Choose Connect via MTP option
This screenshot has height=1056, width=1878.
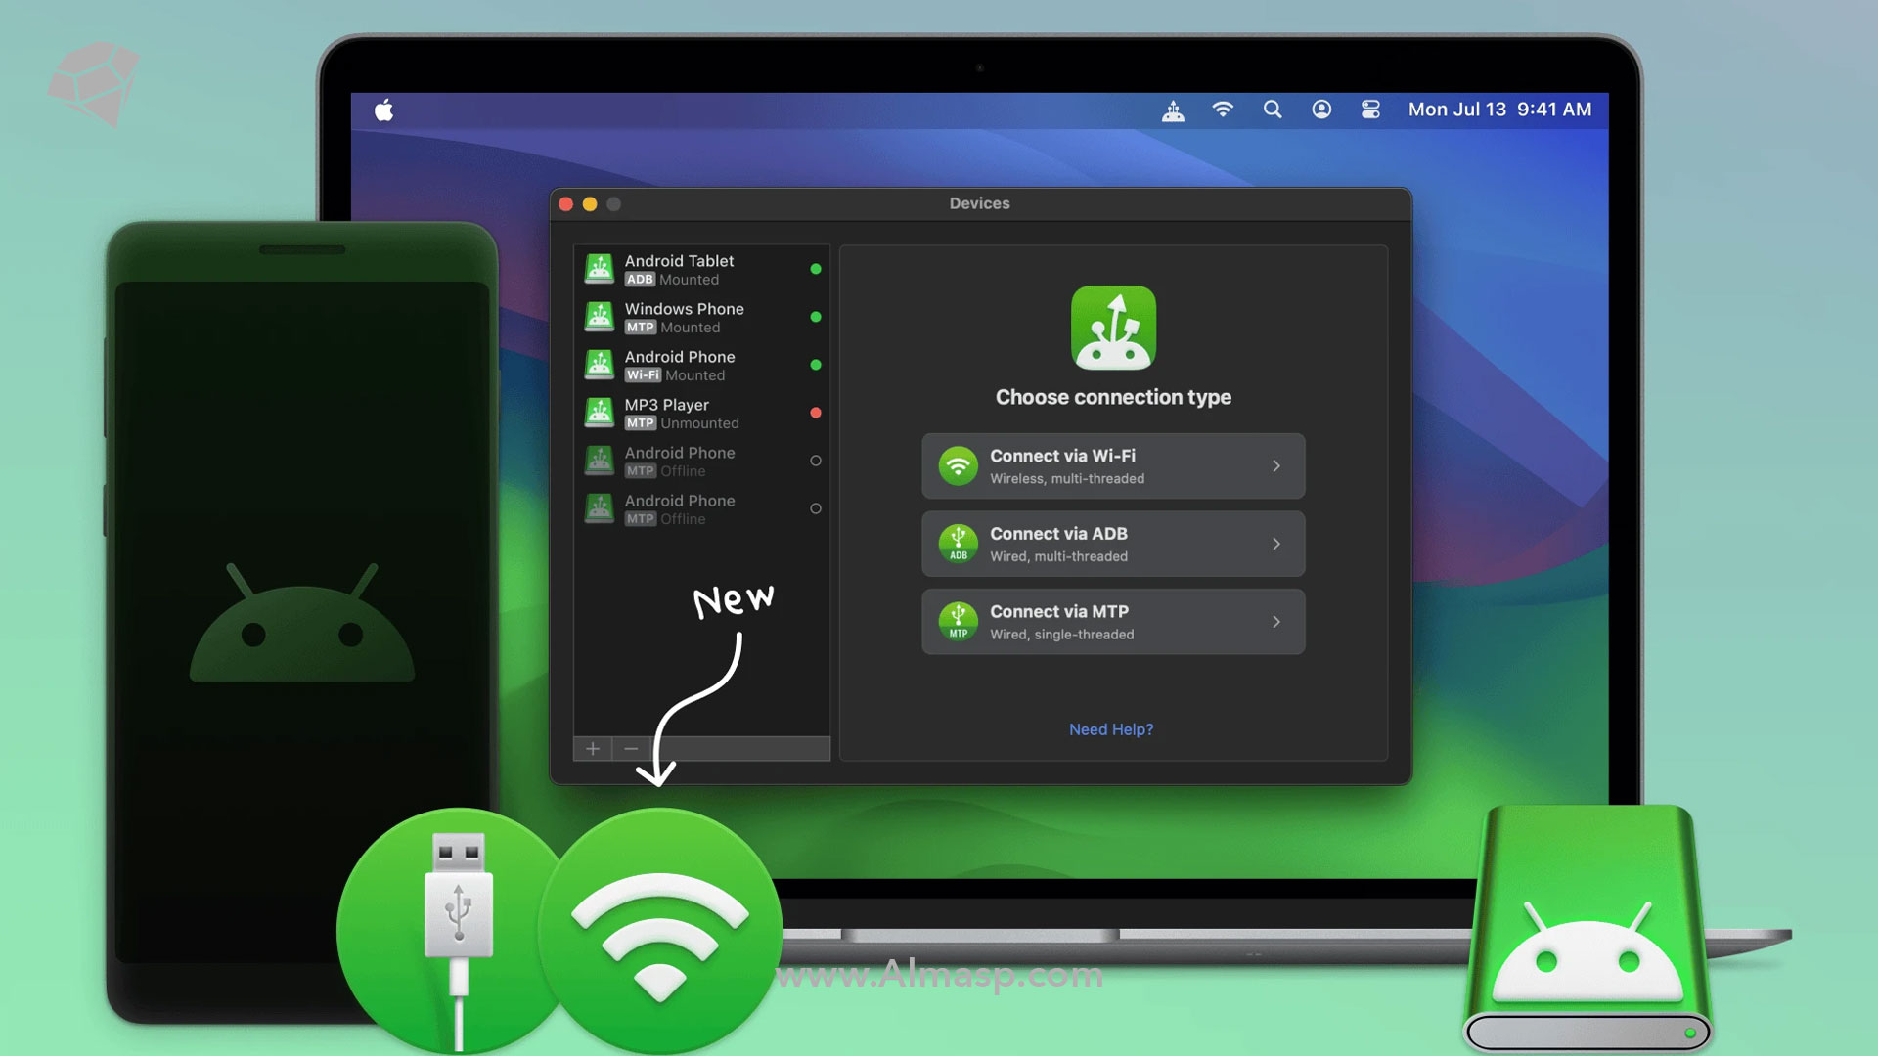coord(1113,622)
